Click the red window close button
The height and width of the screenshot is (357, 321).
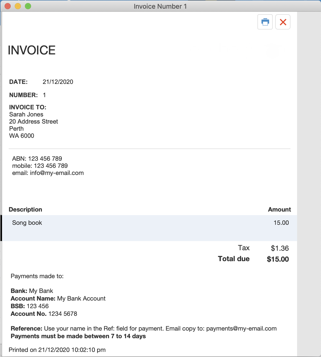tap(8, 6)
